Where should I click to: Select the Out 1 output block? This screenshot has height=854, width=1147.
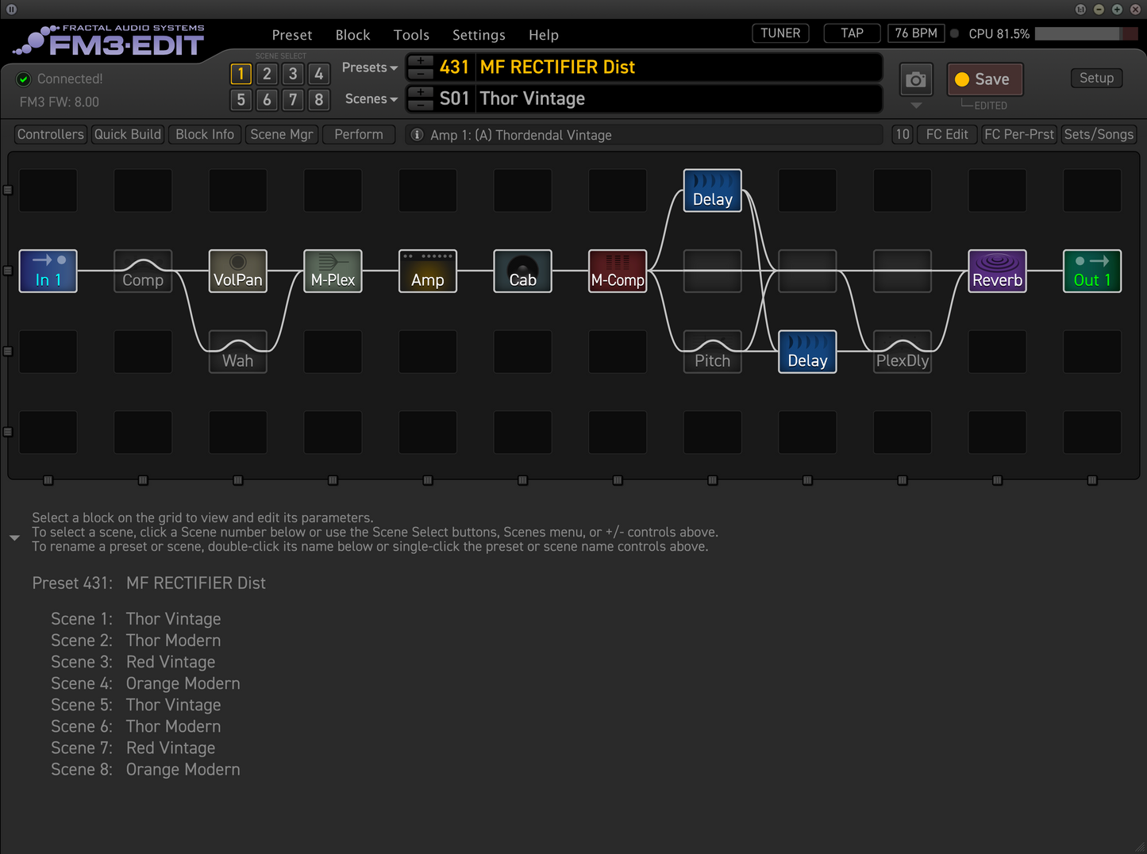coord(1092,271)
